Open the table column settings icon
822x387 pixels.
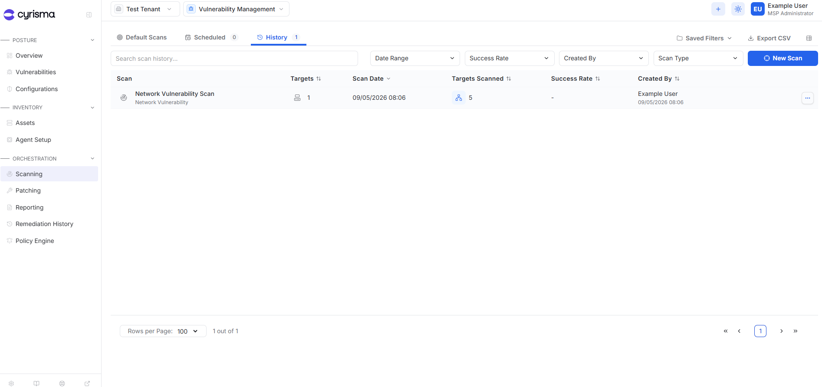809,38
